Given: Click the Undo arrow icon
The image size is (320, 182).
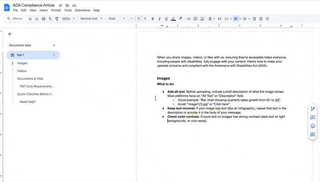Looking at the screenshot, I should (x=30, y=19).
